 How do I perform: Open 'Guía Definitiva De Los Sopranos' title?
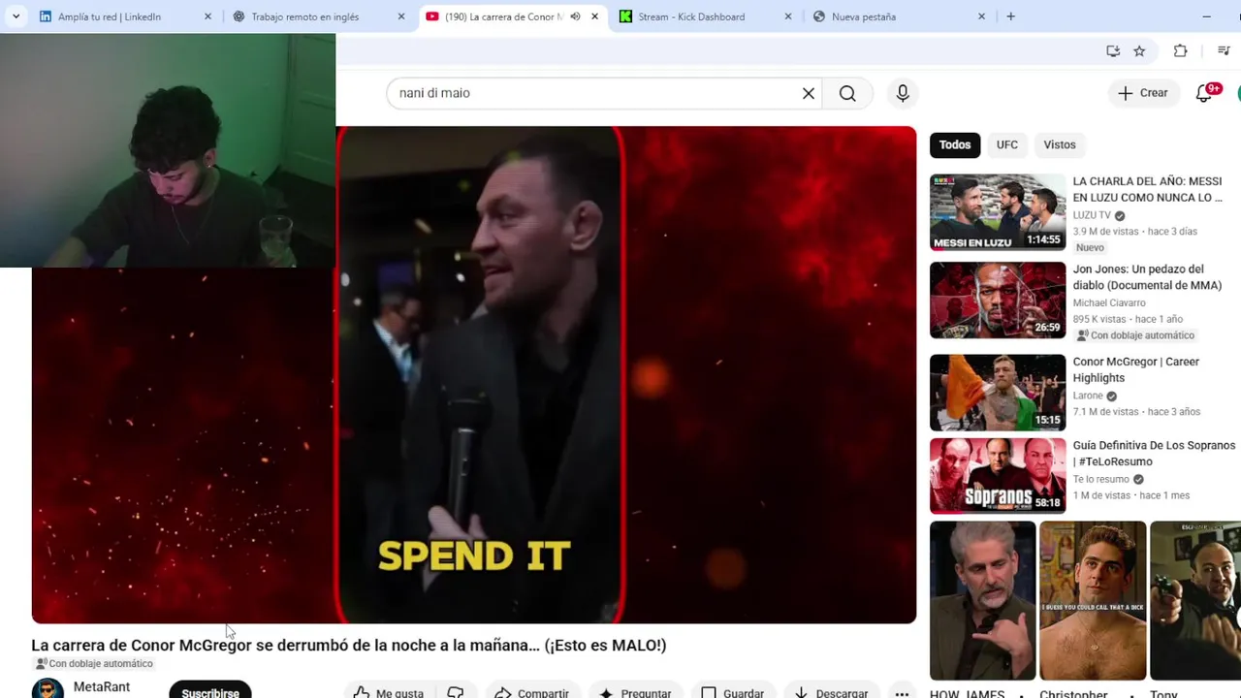[1154, 454]
